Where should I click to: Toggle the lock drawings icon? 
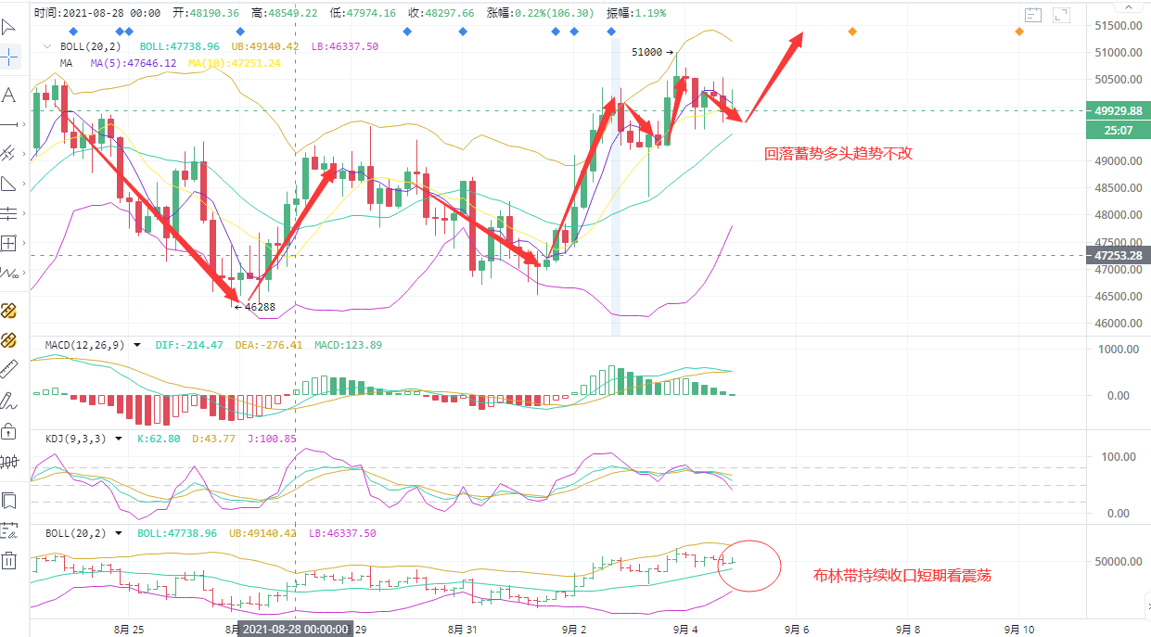coord(9,431)
